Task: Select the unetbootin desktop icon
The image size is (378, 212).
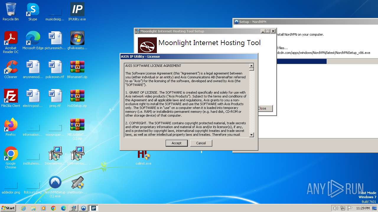Action: pos(77,185)
